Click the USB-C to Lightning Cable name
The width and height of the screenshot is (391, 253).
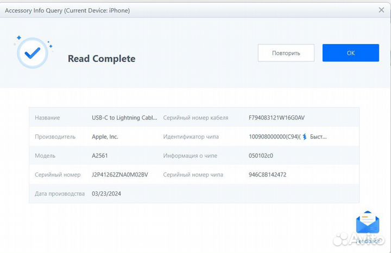coord(124,118)
